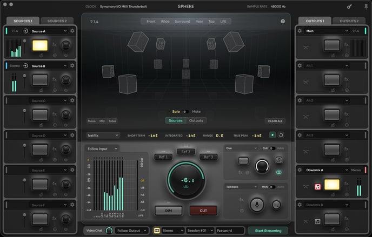Open the Netflix loudness preset dropdown

click(x=103, y=136)
